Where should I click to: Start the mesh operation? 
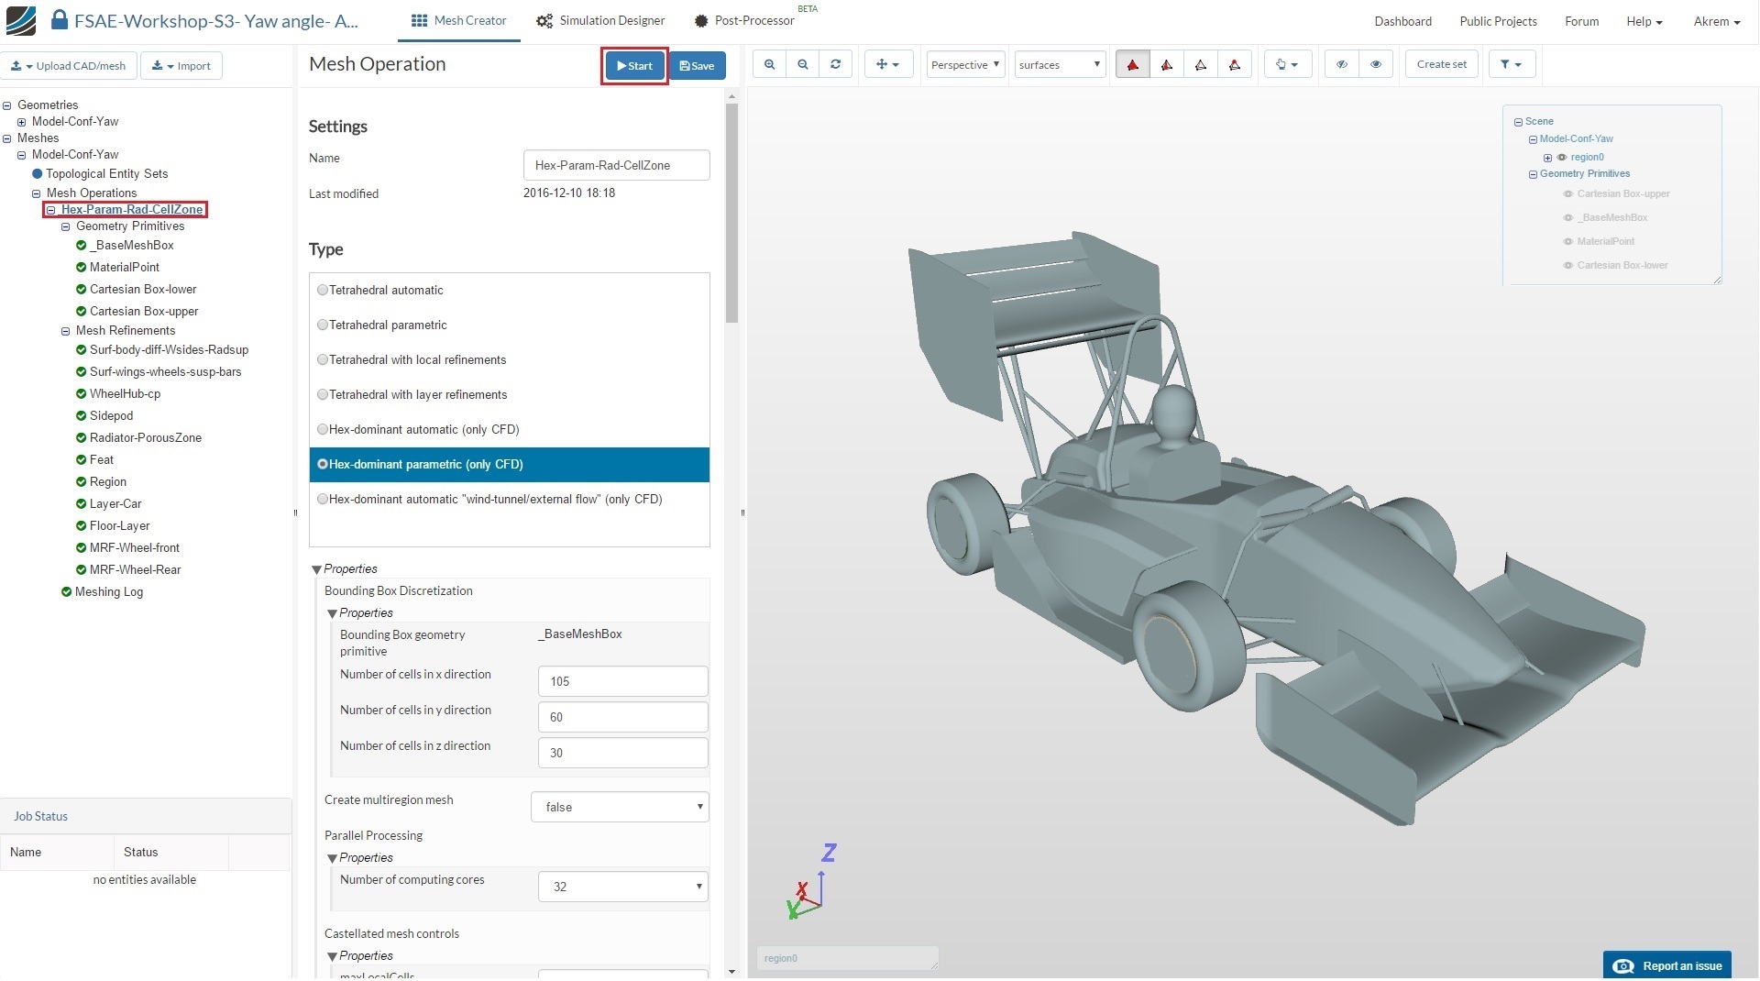coord(634,65)
